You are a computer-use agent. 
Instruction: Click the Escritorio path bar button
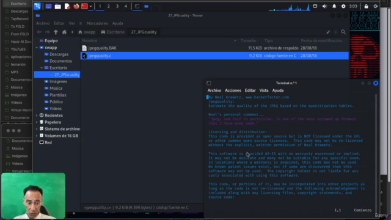coord(112,32)
